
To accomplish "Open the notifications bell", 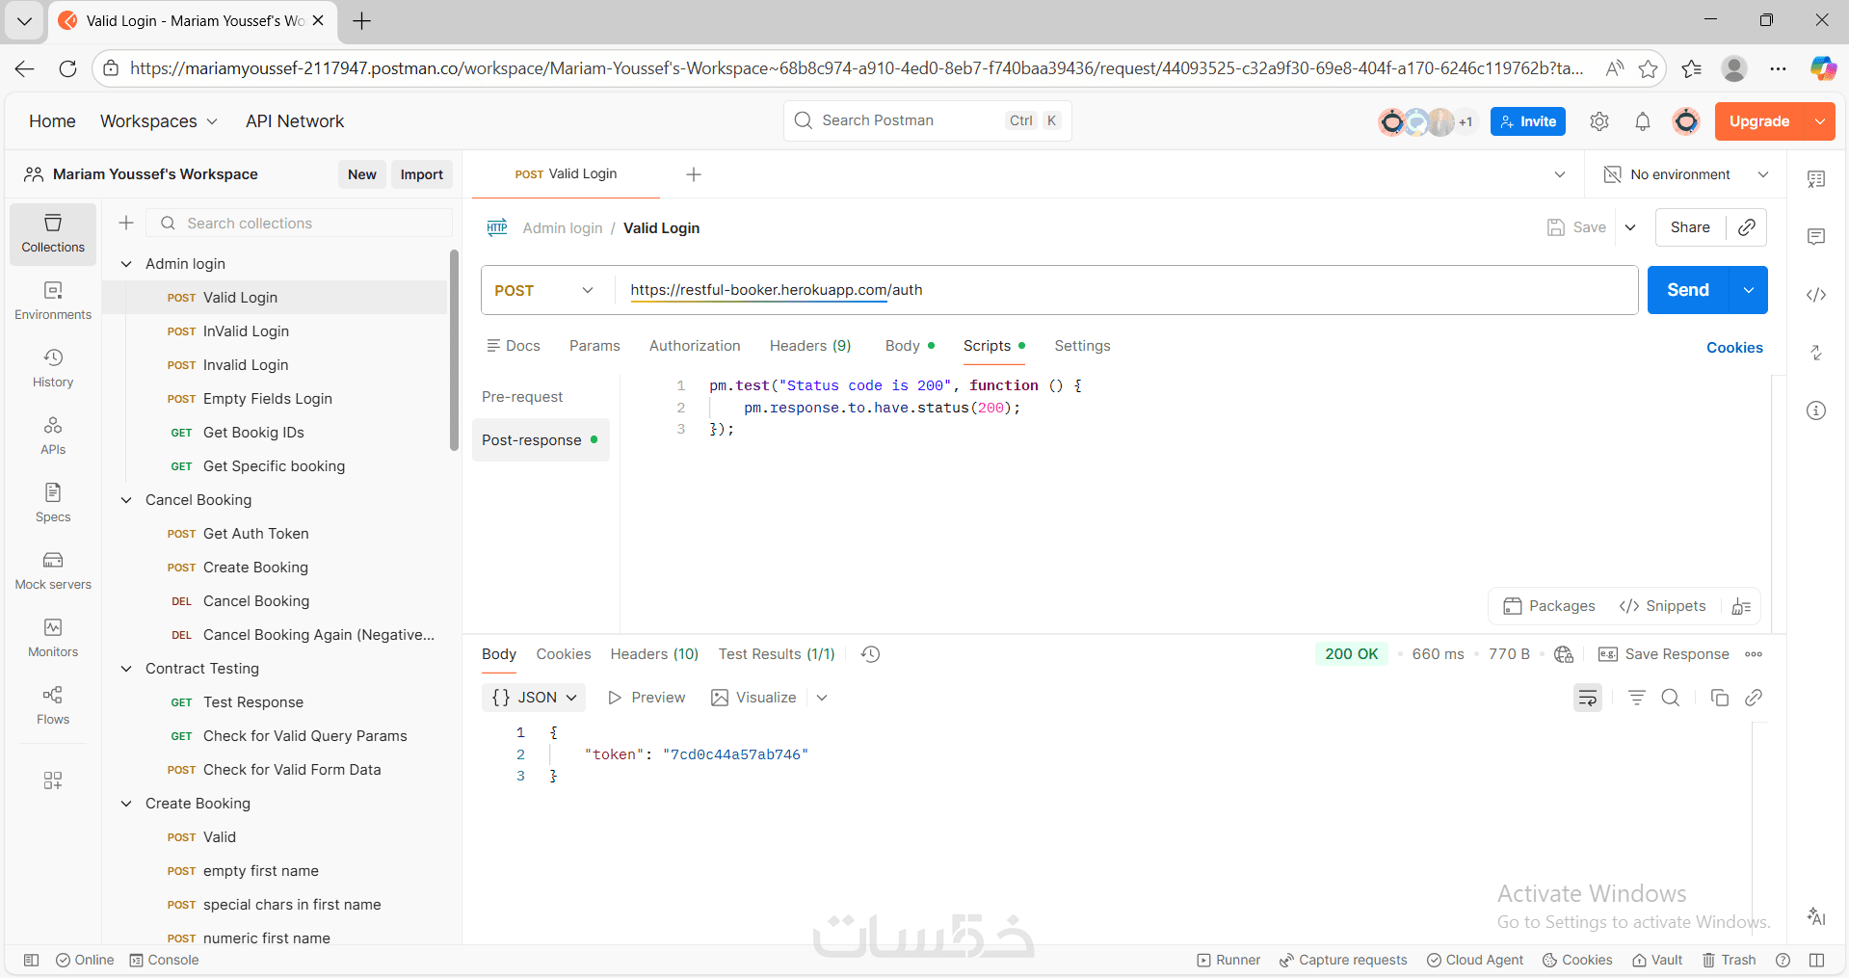I will tap(1643, 121).
